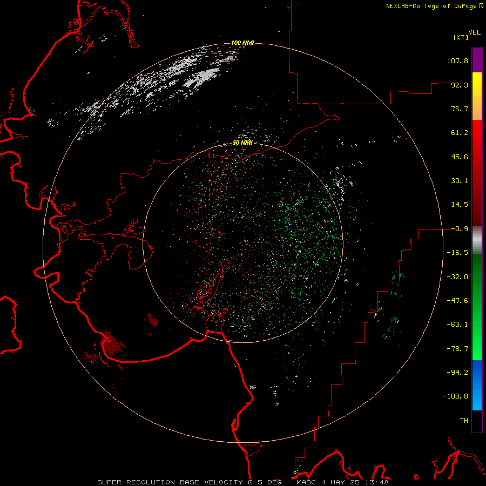This screenshot has height=486, width=486.
Task: Click the -47.6 legend value
Action: pos(457,301)
